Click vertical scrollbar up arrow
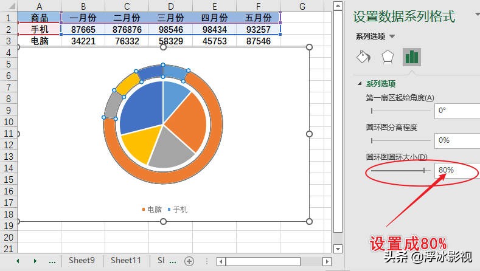 pyautogui.click(x=338, y=5)
